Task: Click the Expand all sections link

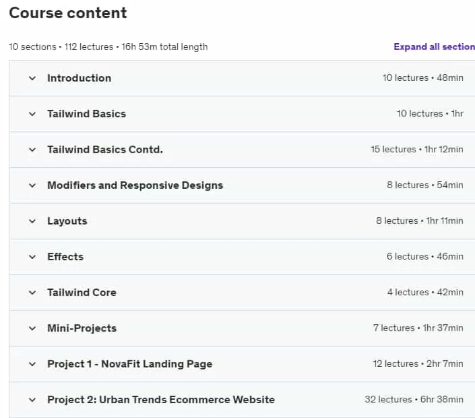Action: [x=434, y=47]
